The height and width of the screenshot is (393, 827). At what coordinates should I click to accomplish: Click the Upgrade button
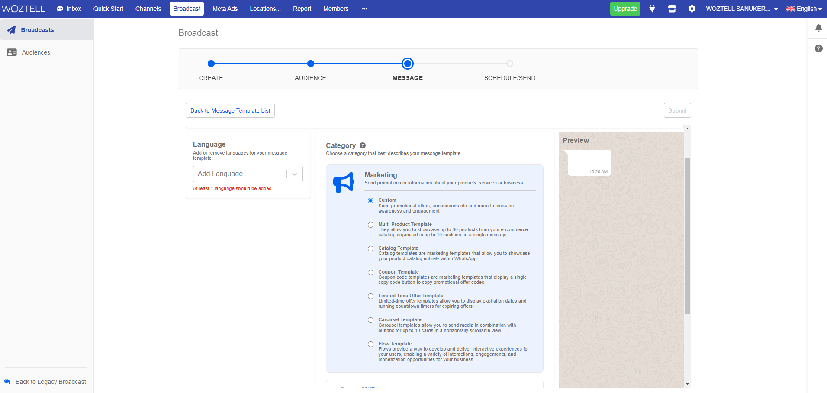tap(625, 8)
